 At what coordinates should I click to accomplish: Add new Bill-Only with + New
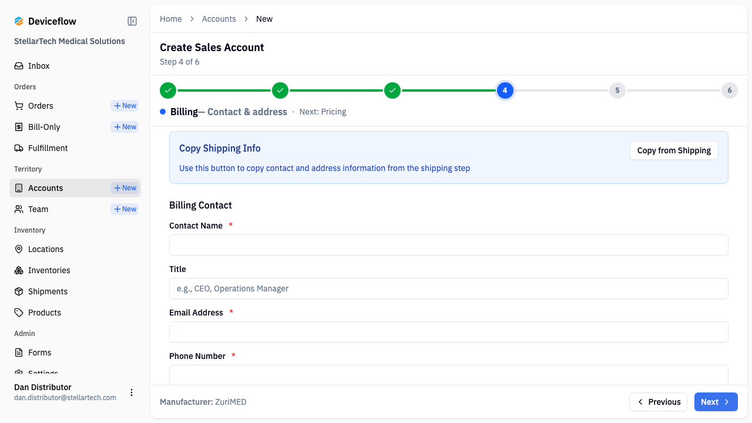[x=125, y=127]
